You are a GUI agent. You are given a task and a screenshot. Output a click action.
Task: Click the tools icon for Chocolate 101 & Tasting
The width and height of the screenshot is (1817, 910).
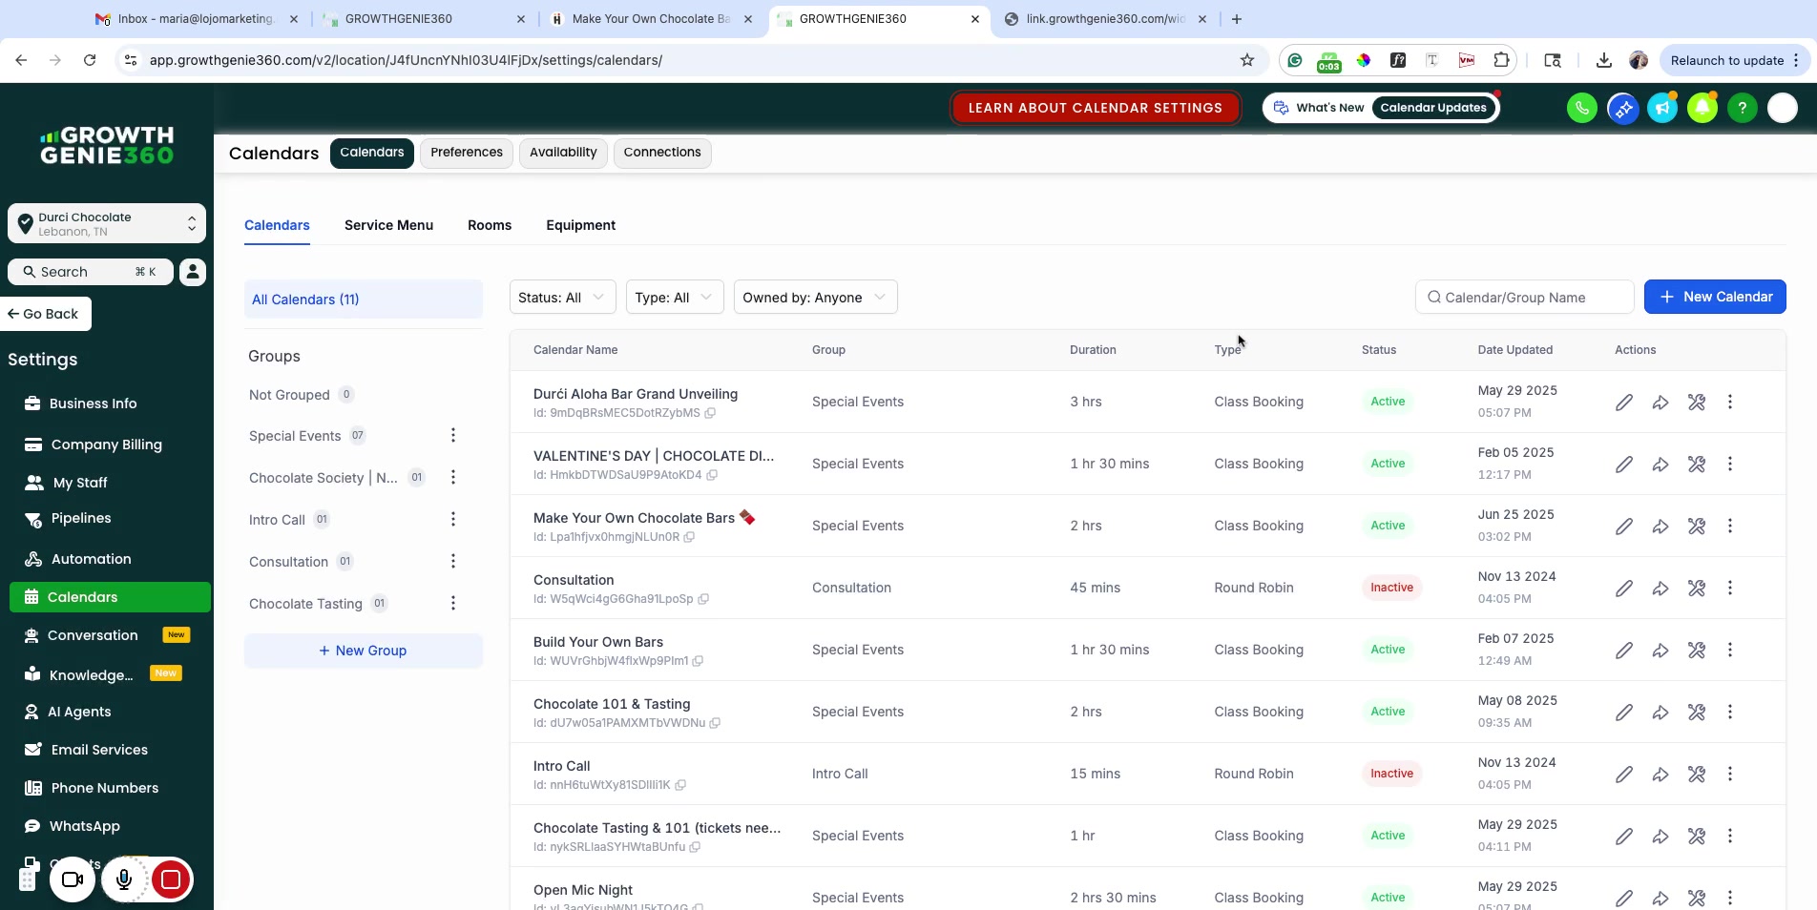coord(1696,713)
